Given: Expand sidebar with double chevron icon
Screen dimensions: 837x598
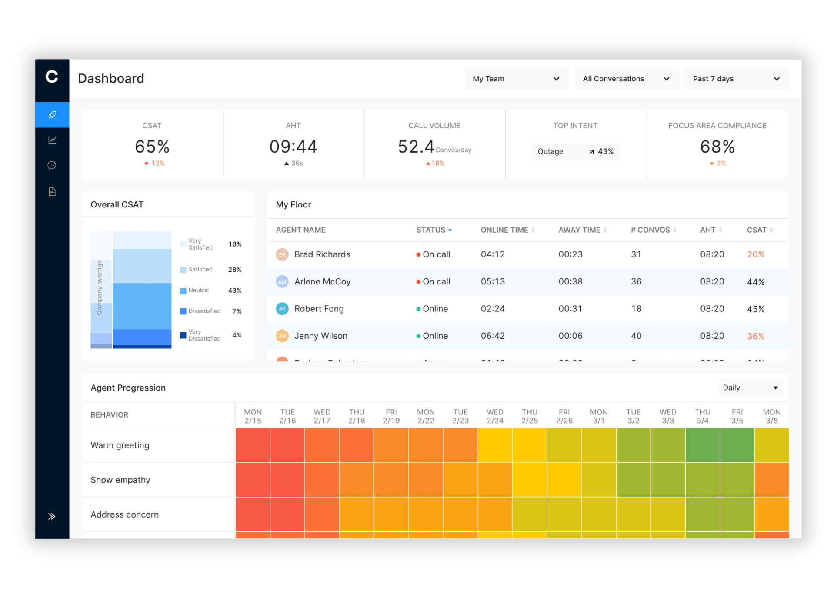Looking at the screenshot, I should [x=52, y=516].
